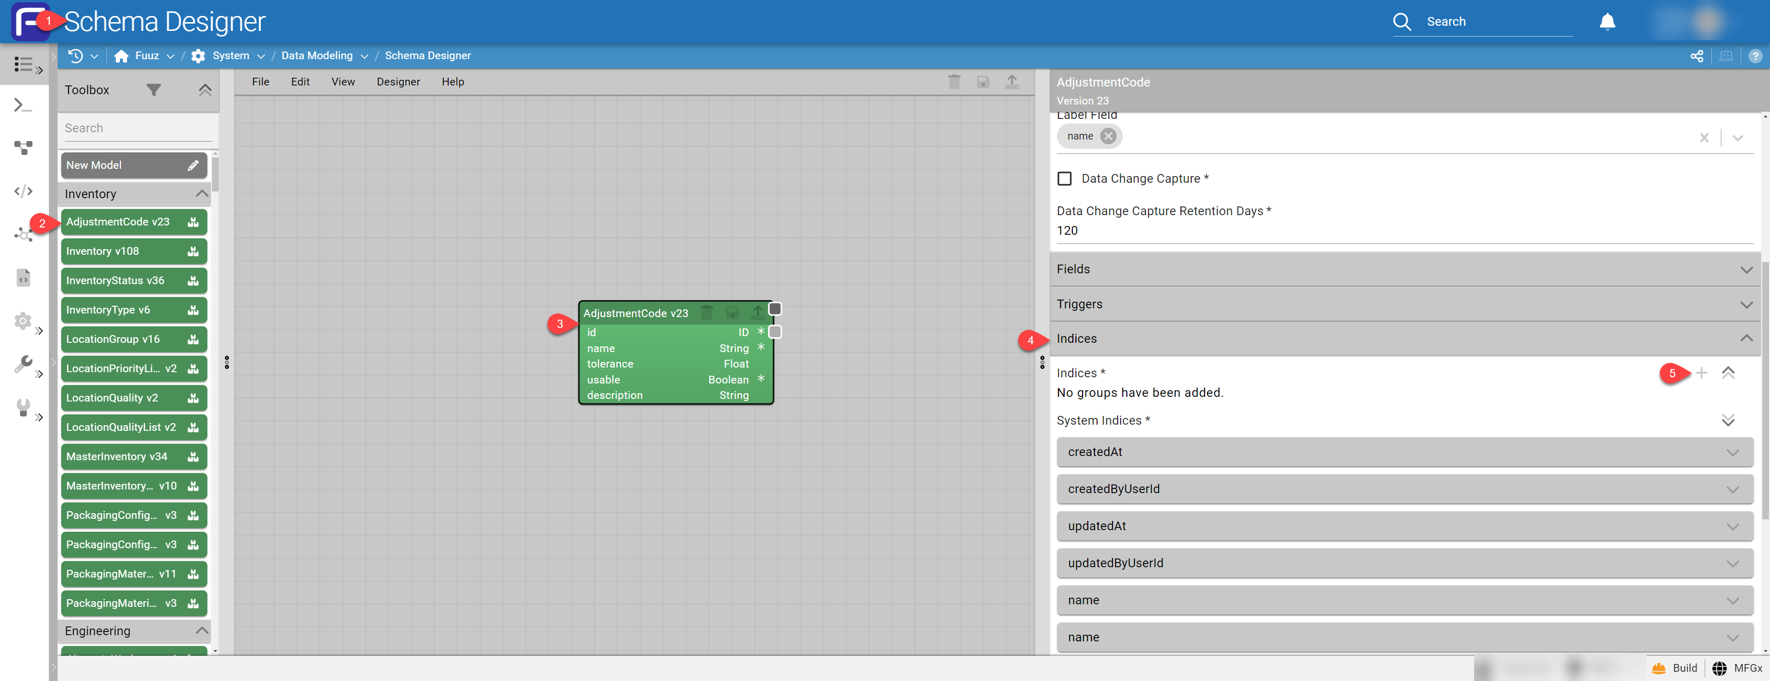Select LocationGroup v16 model
Screen dimensions: 1770x681
(134, 339)
